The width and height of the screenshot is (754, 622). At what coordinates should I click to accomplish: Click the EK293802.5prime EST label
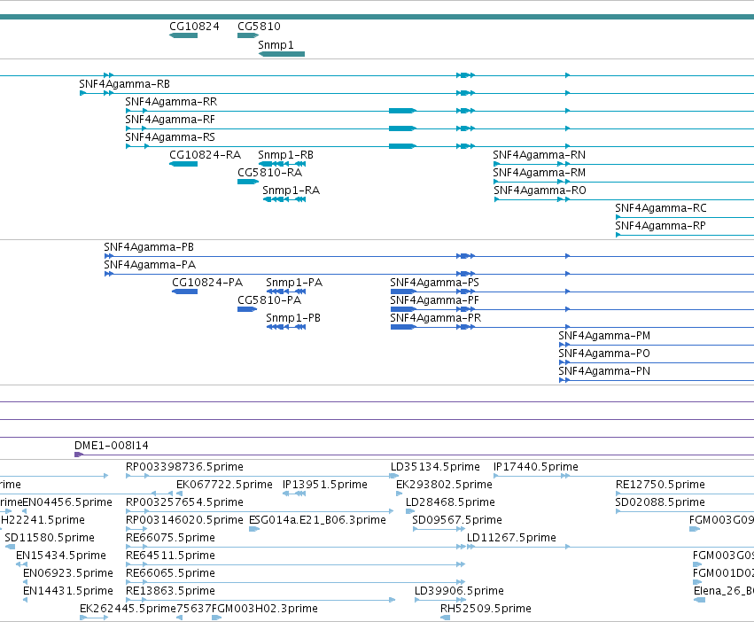(444, 485)
